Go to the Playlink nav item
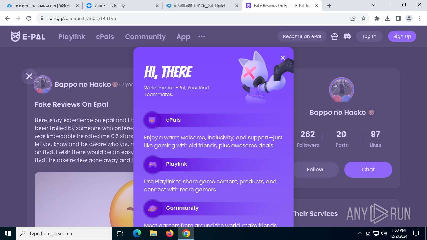 pyautogui.click(x=72, y=37)
